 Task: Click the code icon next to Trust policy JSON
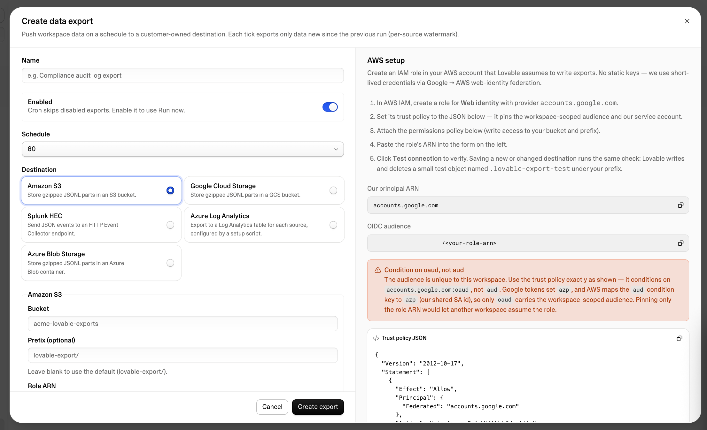click(376, 338)
